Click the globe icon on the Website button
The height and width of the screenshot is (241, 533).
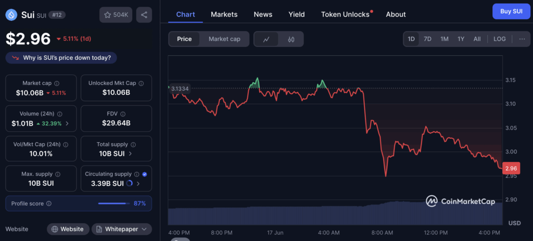pos(54,229)
